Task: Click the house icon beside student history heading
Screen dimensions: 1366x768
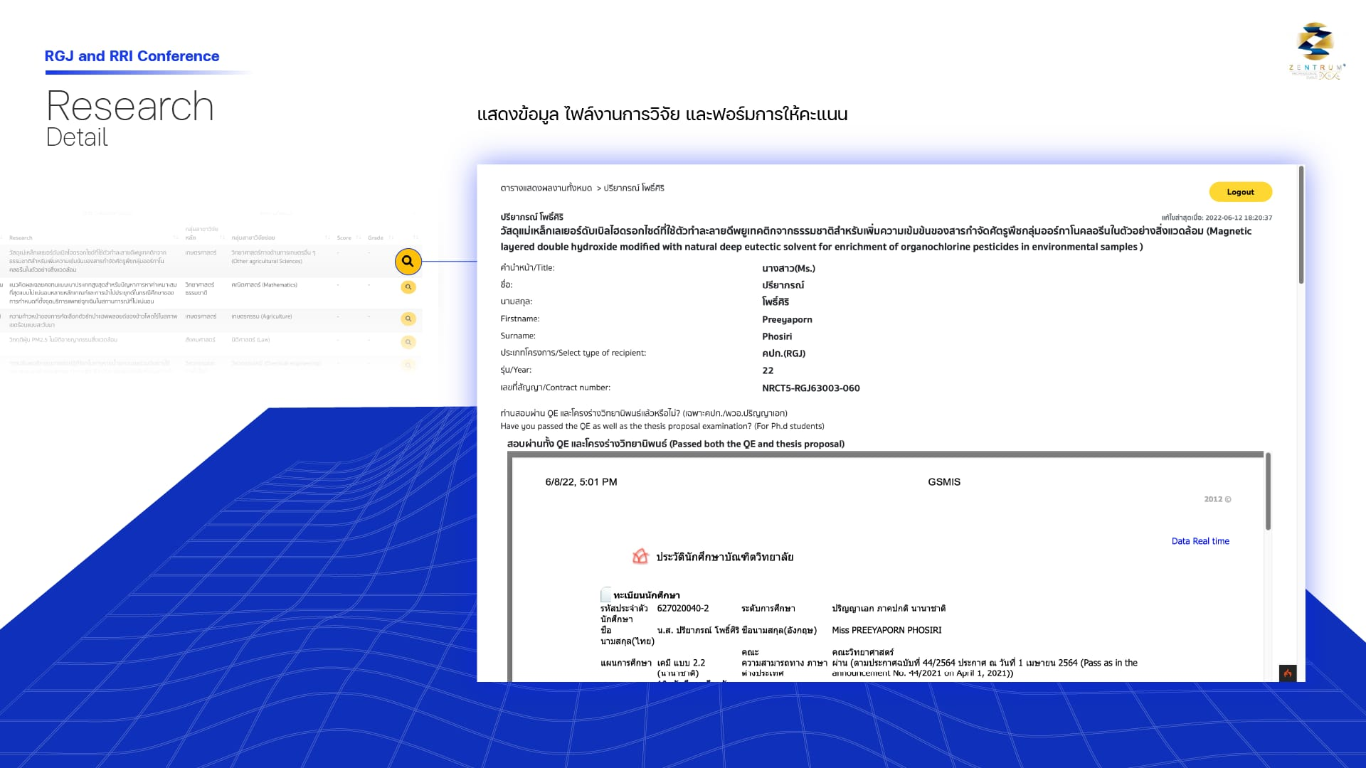Action: point(640,557)
